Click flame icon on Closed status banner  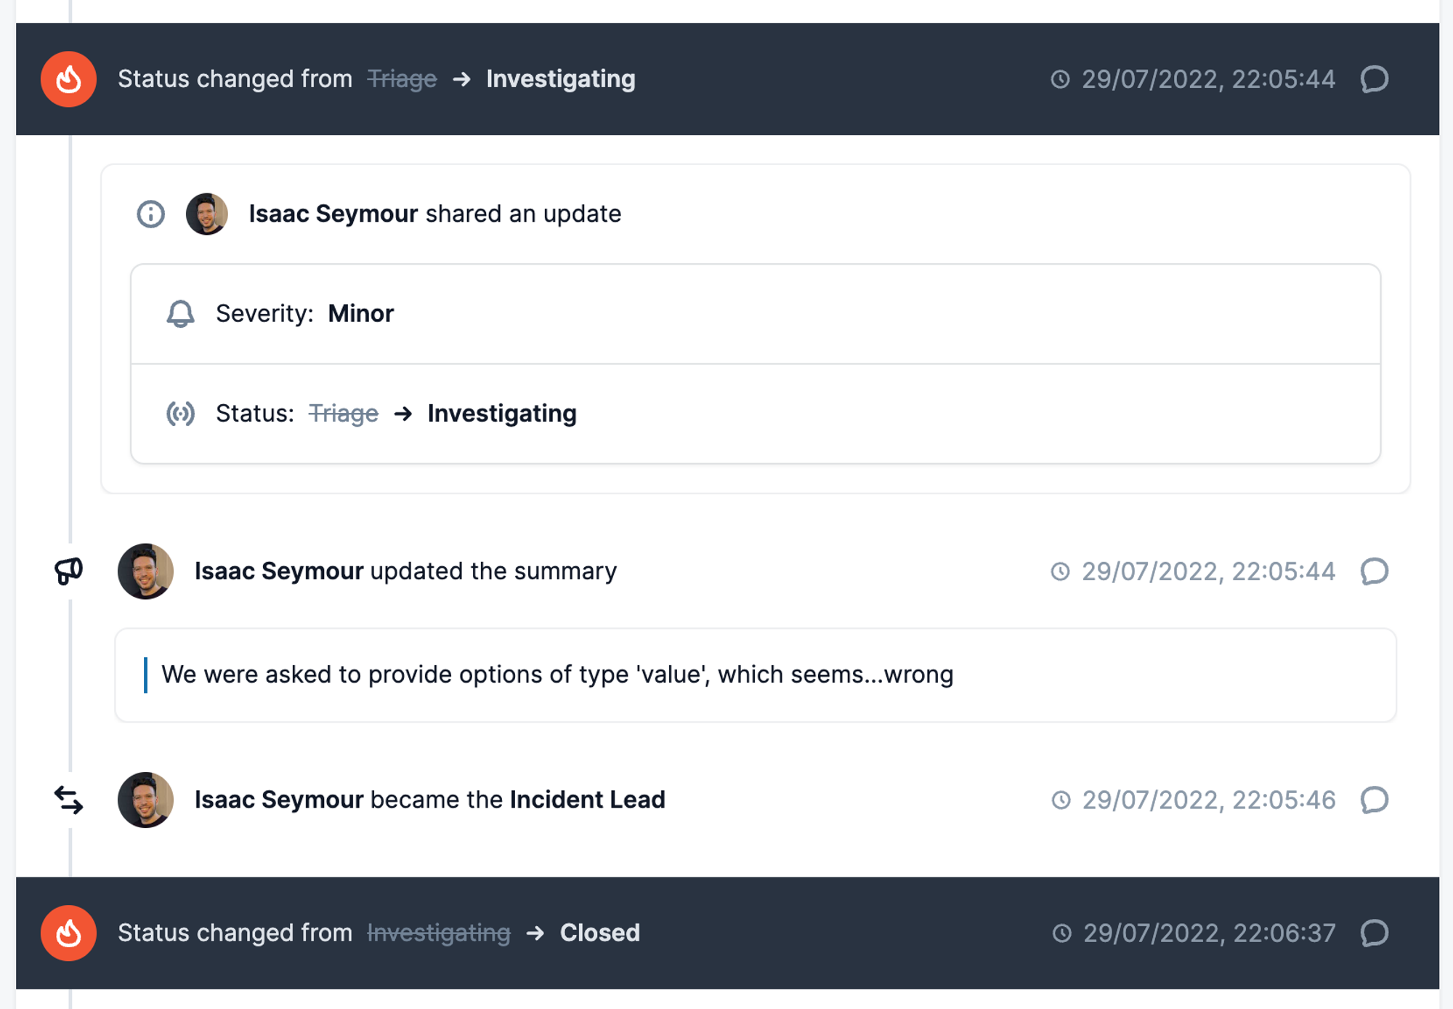[68, 933]
